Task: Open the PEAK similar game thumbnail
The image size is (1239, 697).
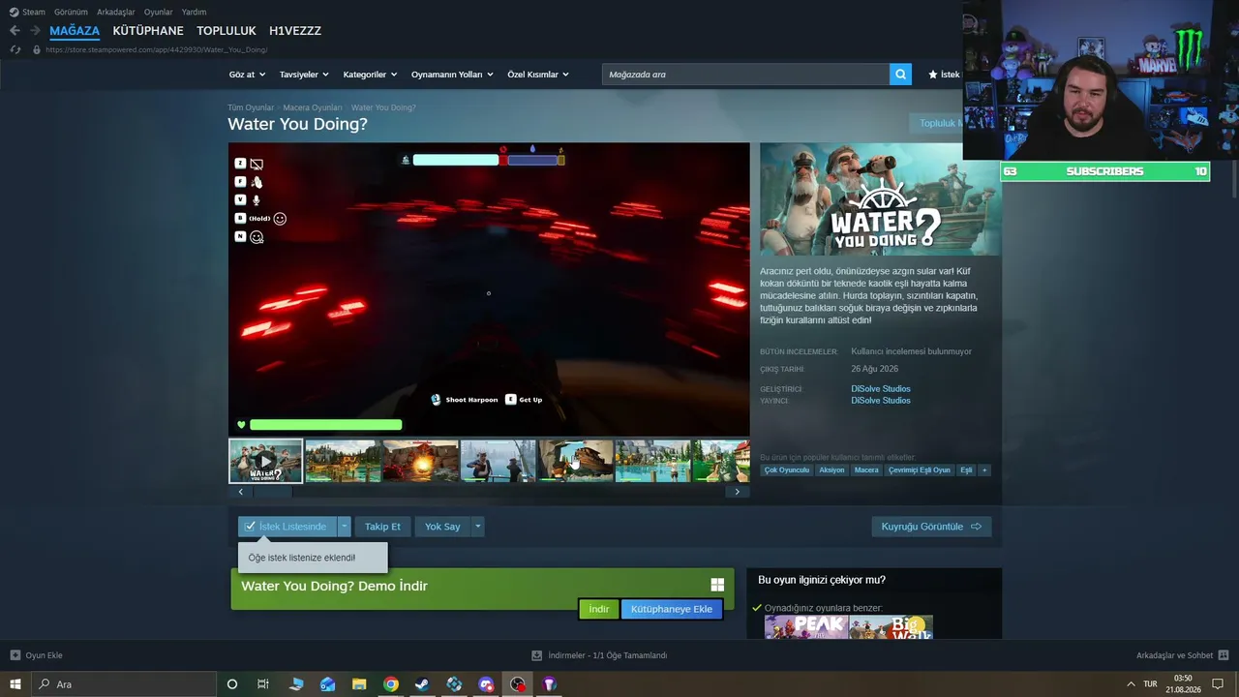Action: tap(806, 627)
